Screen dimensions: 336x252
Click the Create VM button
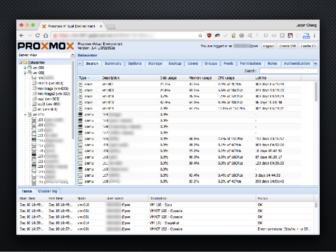coord(288,46)
